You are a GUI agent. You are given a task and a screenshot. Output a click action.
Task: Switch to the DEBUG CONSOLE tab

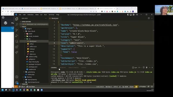point(74,68)
